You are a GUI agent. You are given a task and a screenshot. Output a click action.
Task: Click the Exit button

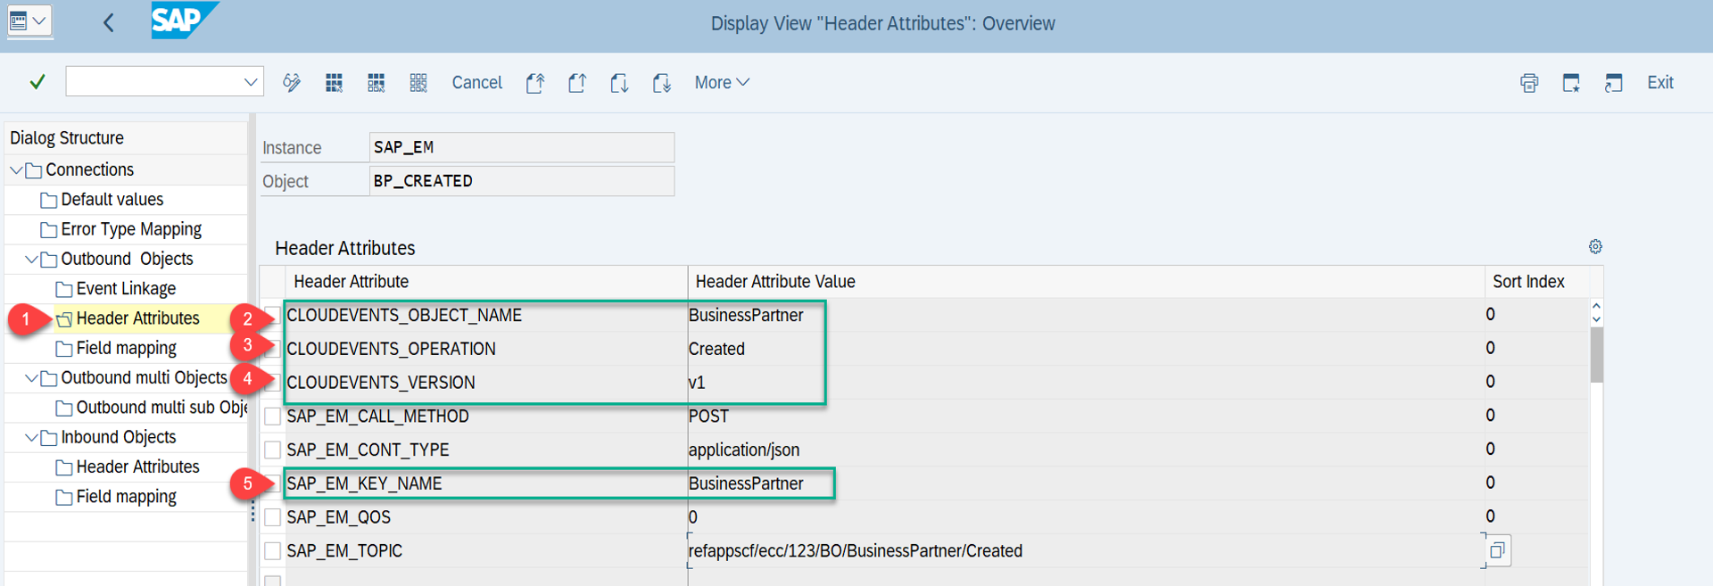[1660, 83]
